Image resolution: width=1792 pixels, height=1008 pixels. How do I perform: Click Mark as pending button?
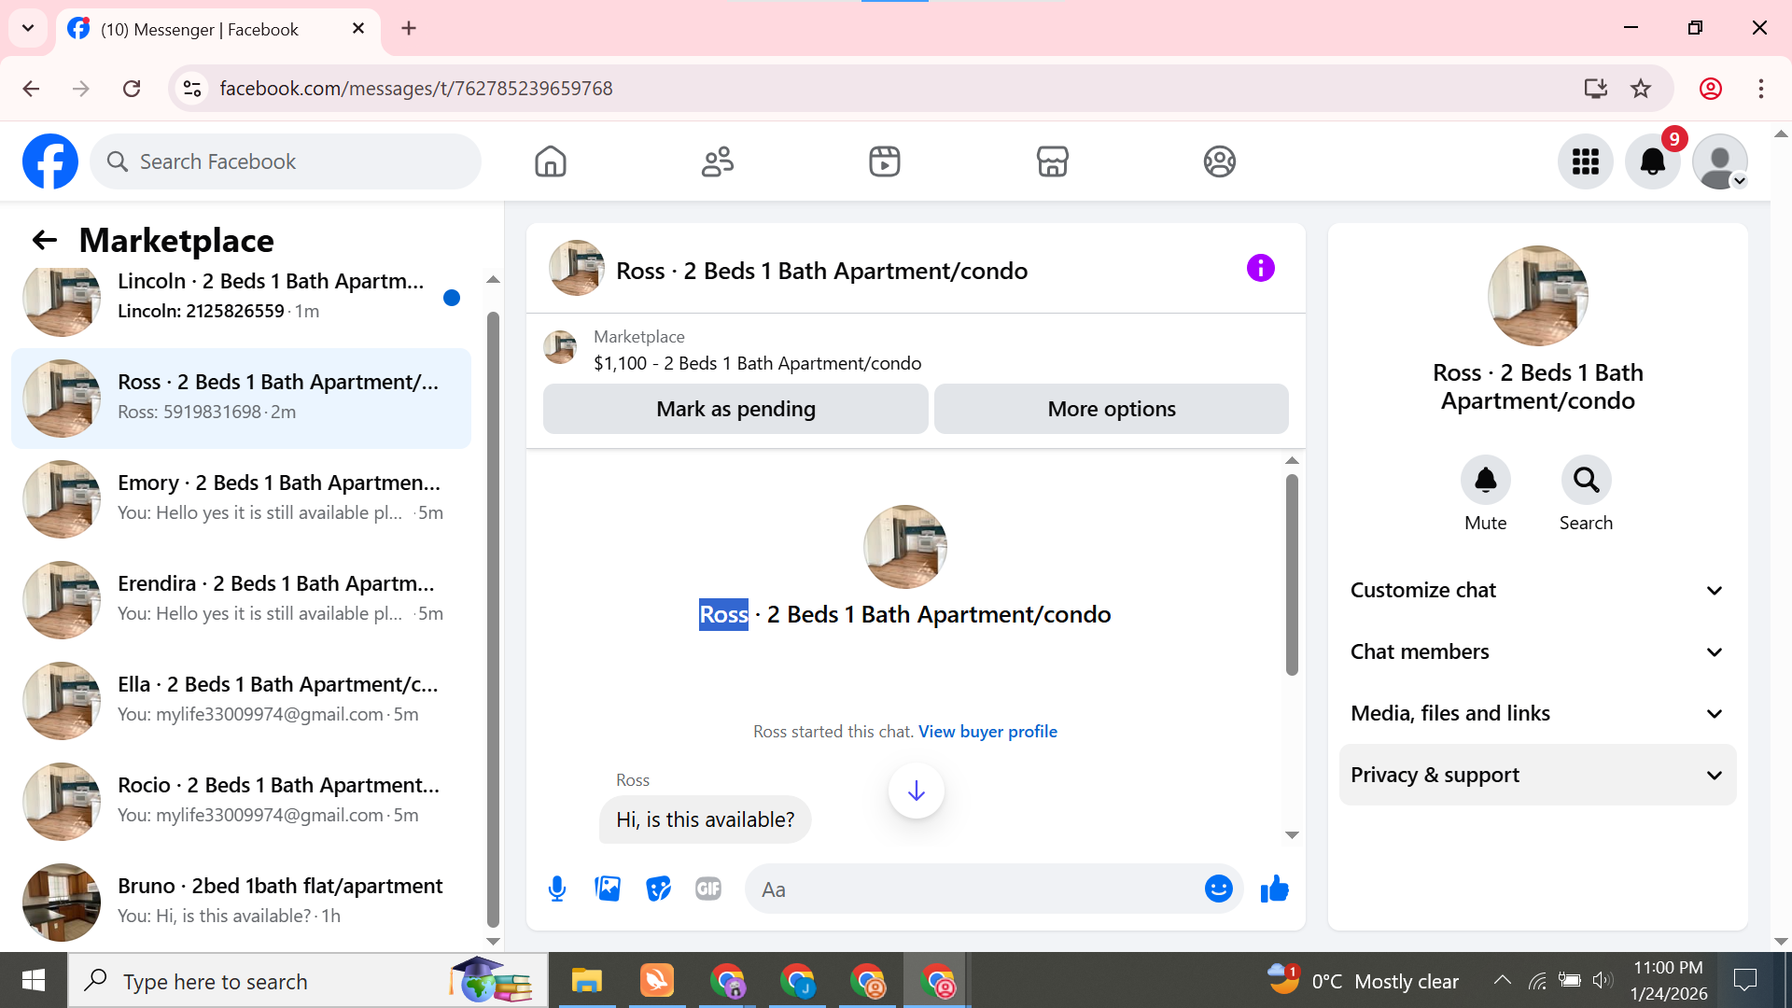[735, 409]
